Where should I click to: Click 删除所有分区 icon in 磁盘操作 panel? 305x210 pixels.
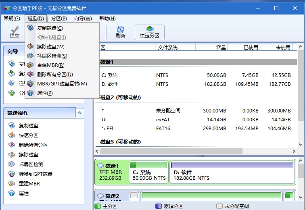[12, 145]
